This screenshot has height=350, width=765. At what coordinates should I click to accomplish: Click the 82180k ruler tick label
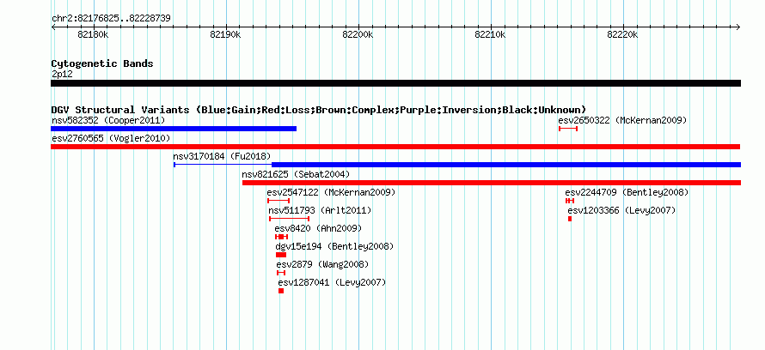pyautogui.click(x=93, y=34)
